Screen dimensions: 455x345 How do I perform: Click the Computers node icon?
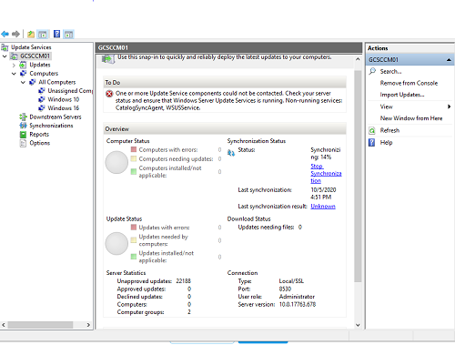[x=24, y=74]
